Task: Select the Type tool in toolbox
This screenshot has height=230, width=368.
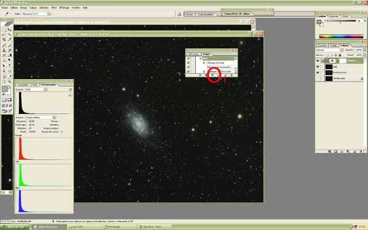Action: click(x=10, y=66)
